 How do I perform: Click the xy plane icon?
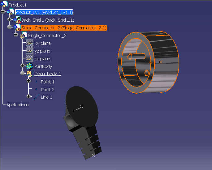tap(29, 43)
